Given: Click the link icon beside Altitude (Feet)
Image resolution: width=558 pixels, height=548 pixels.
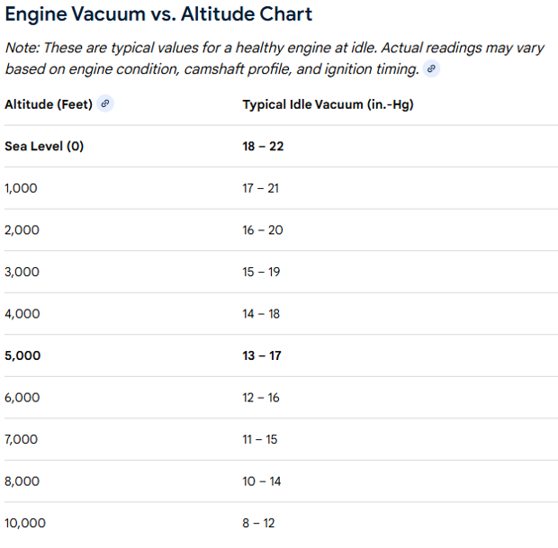Looking at the screenshot, I should point(105,104).
